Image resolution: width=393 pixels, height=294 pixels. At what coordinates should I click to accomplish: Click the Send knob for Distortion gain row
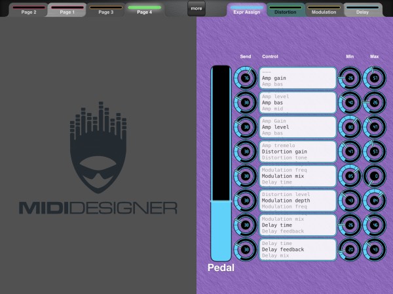(246, 152)
